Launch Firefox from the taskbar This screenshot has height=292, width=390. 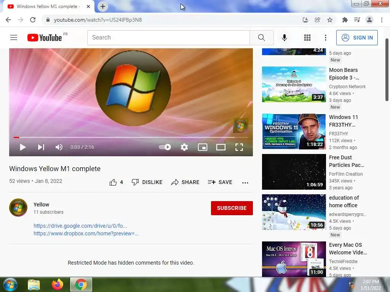[x=58, y=284]
